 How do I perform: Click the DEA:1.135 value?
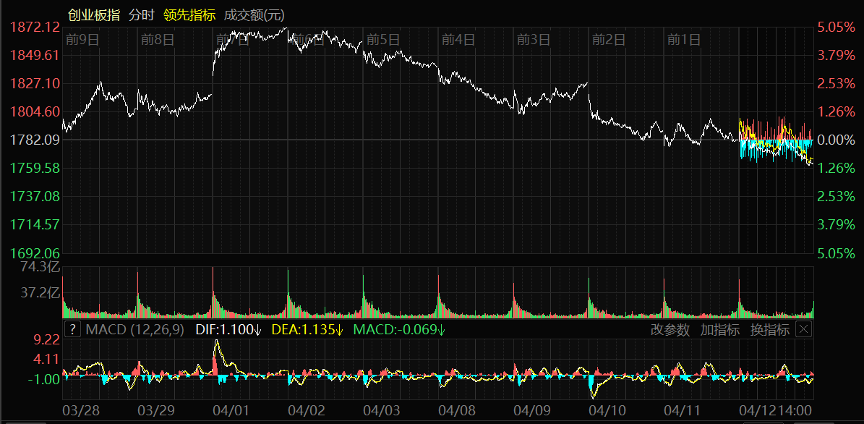pyautogui.click(x=307, y=330)
